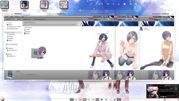The height and width of the screenshot is (101, 179).
Task: Click the Nouvelle bibliothèque button
Action: tap(40, 19)
